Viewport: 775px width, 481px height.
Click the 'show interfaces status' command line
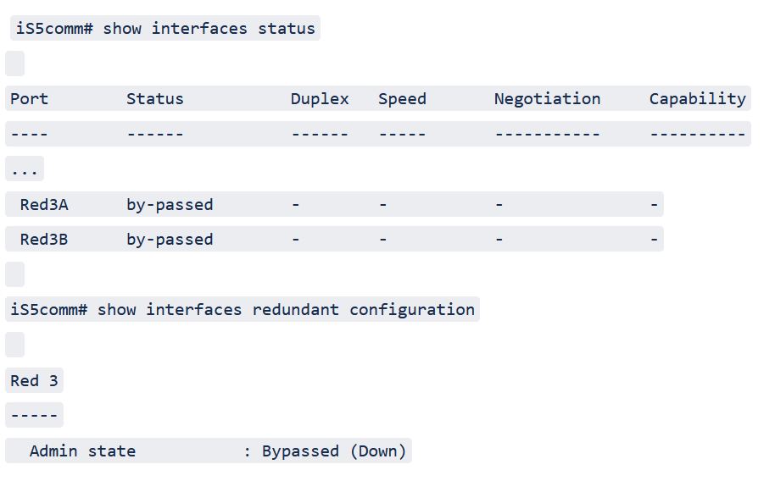coord(165,28)
